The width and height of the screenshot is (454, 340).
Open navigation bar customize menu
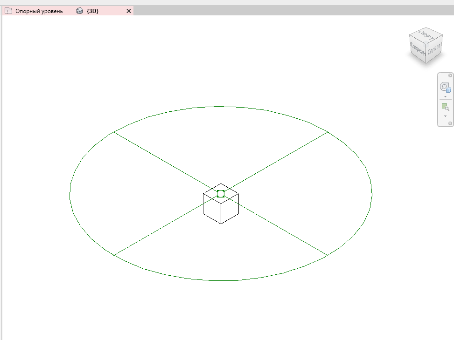(450, 123)
